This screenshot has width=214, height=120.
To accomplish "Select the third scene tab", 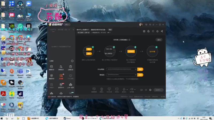I will coord(66,30).
